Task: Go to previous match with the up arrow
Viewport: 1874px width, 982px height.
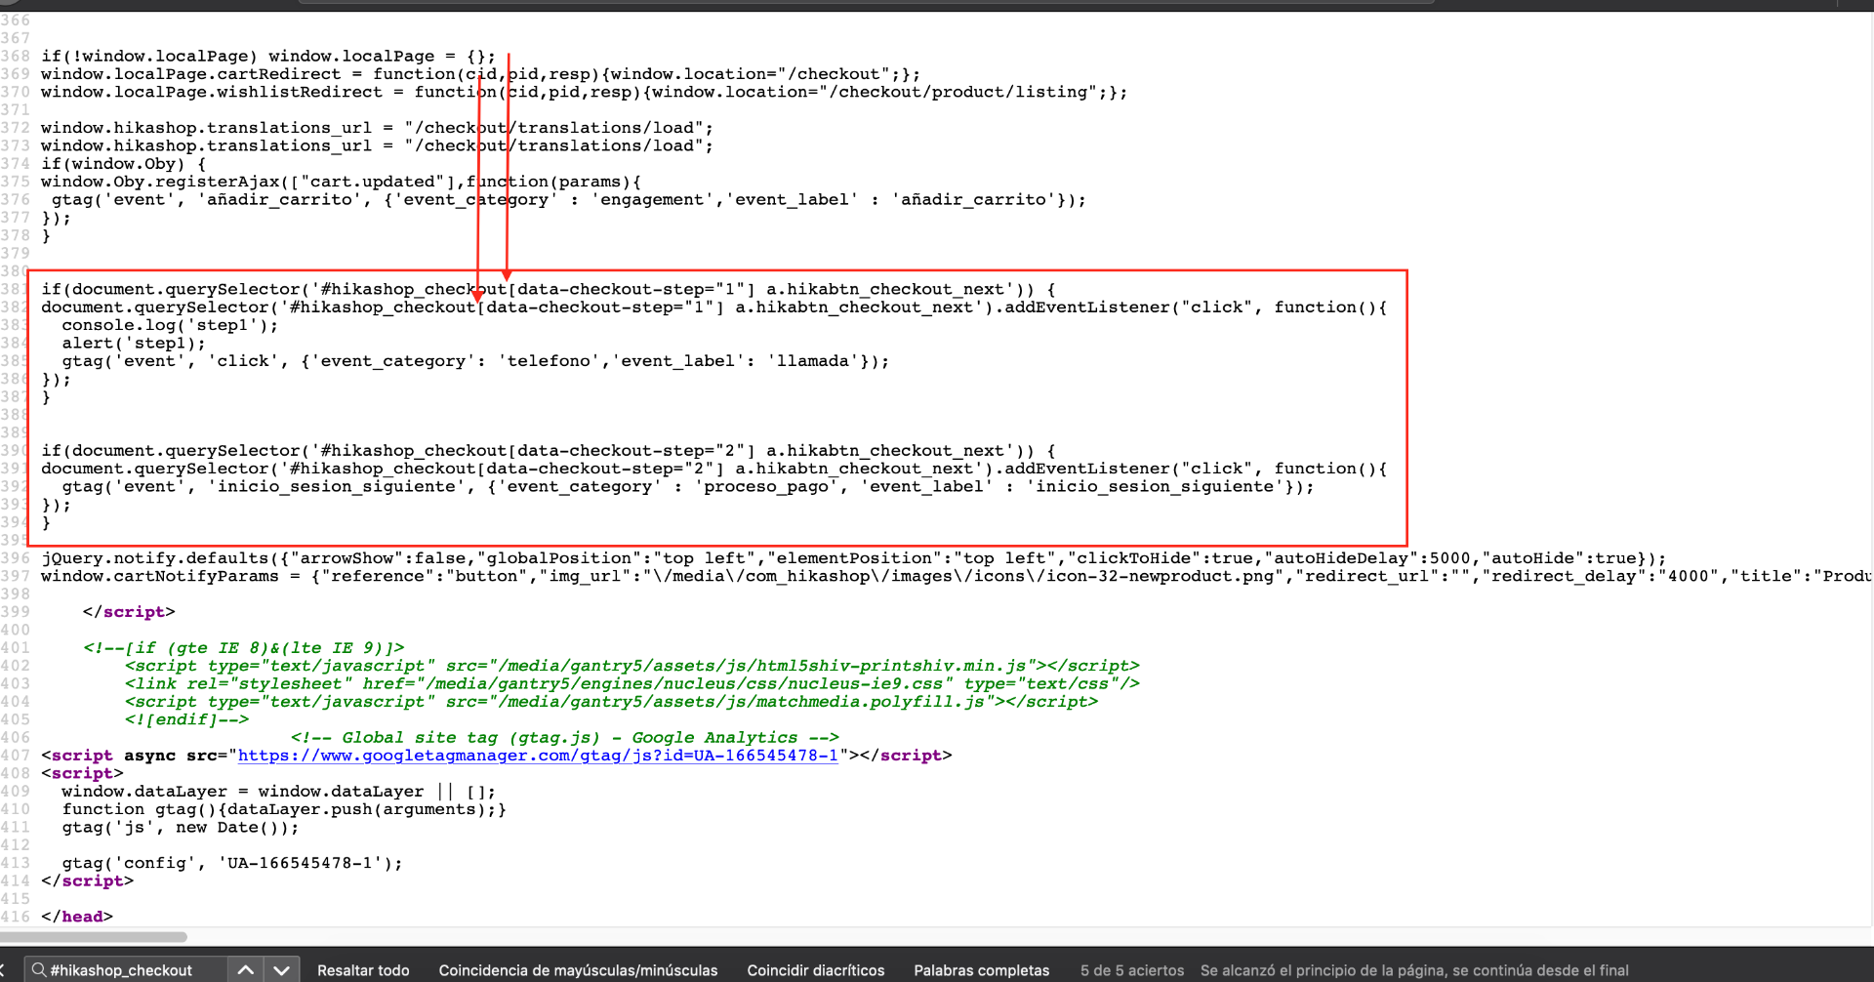Action: coord(246,970)
